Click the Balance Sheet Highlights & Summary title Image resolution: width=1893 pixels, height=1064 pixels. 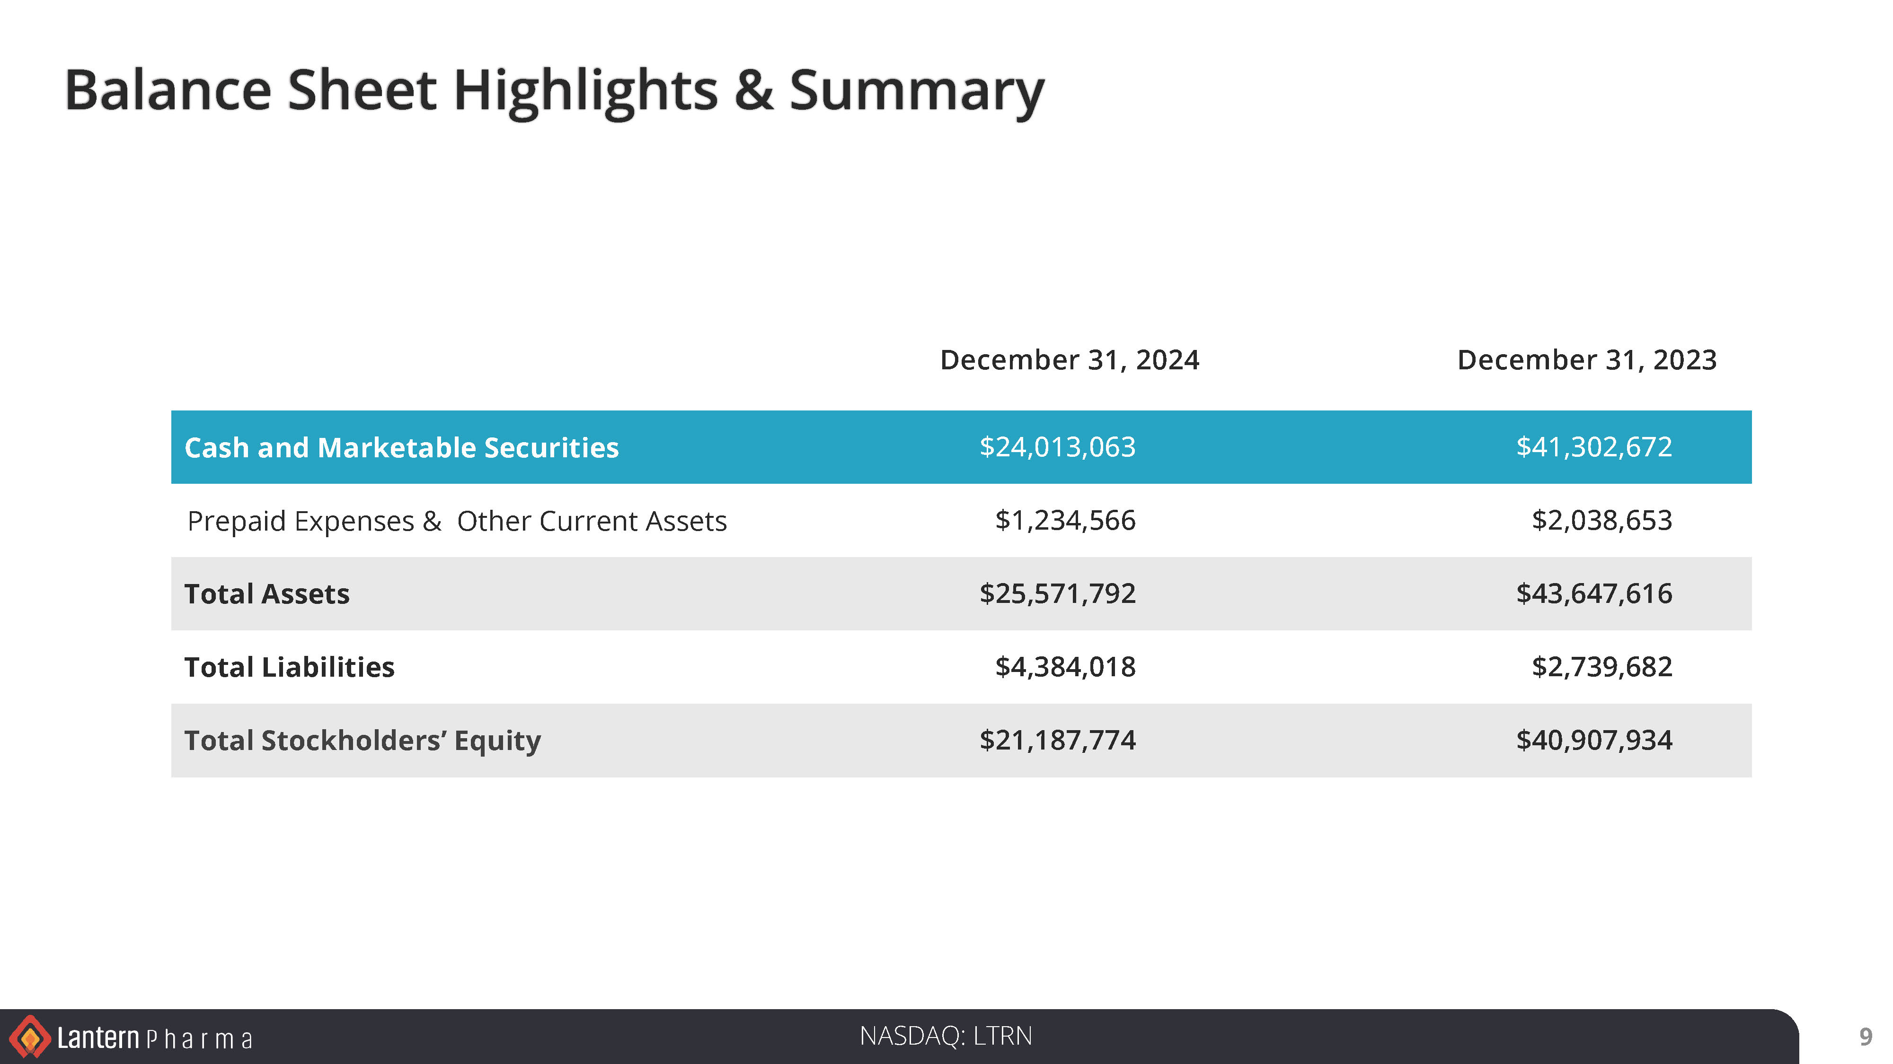click(554, 90)
